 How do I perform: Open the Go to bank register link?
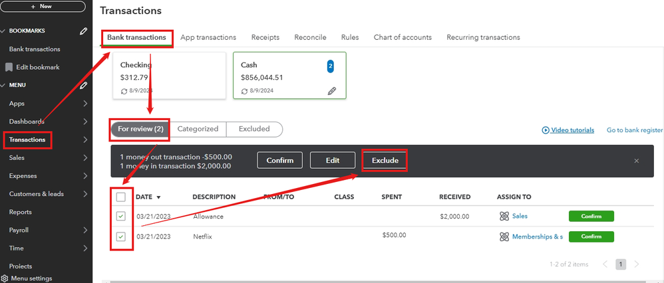tap(635, 130)
